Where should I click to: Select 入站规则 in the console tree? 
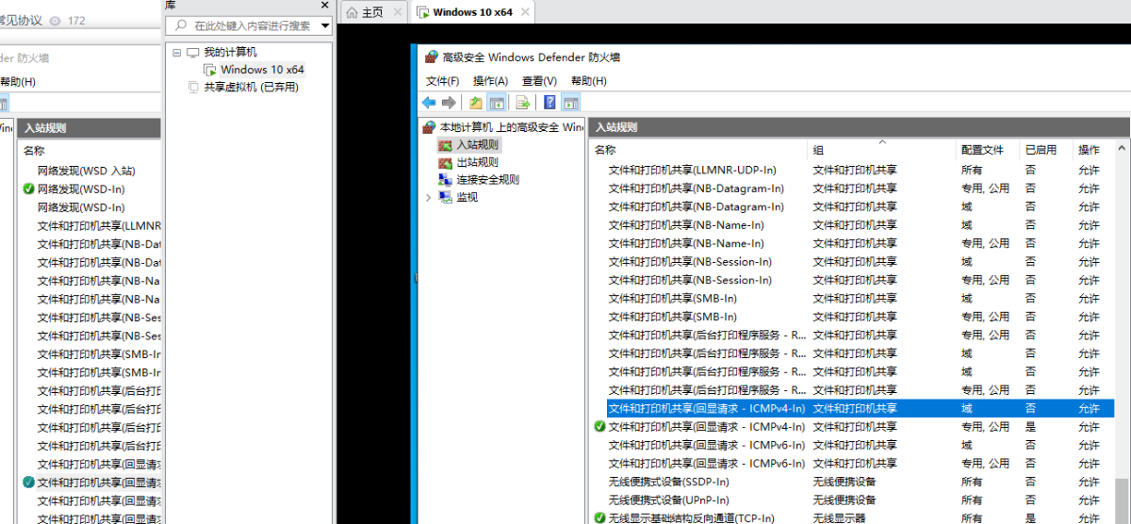point(477,145)
